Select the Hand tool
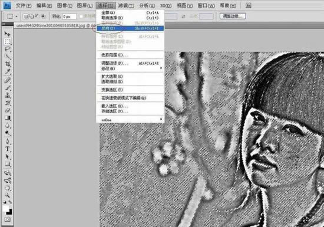The width and height of the screenshot is (324, 227). click(8, 188)
